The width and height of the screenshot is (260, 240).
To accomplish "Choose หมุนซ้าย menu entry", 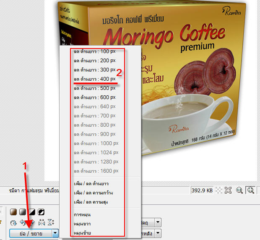I will [82, 233].
